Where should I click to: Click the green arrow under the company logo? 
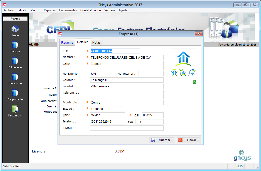tap(194, 82)
